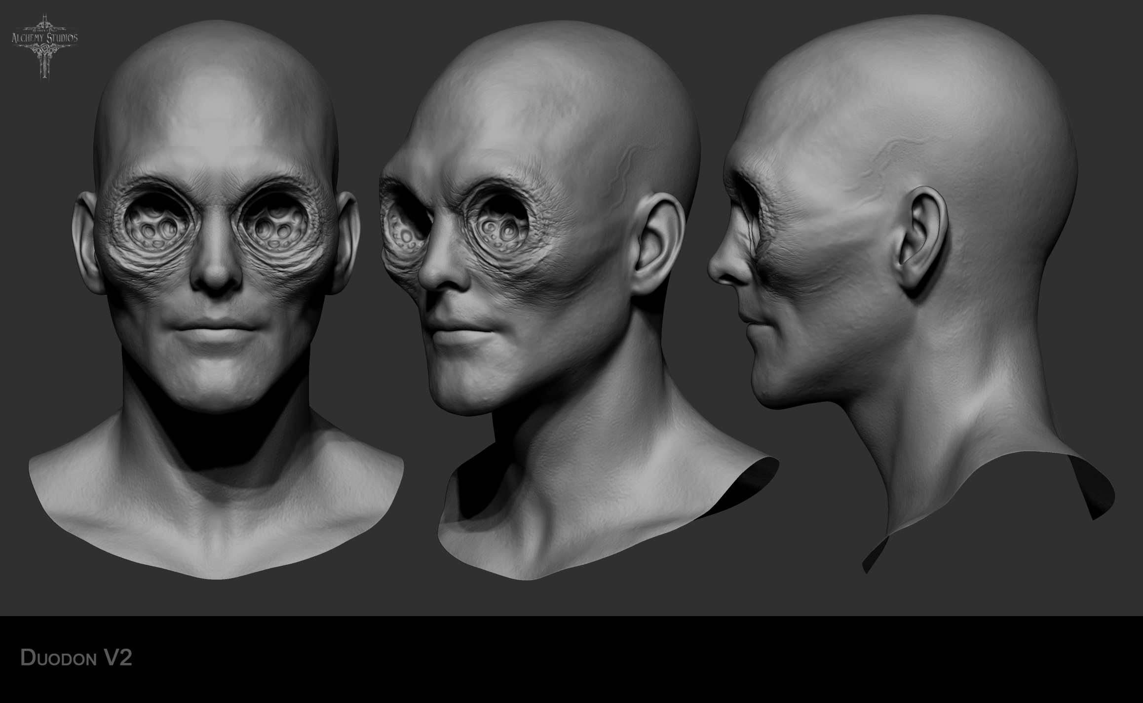
Task: Click the winged ornament atop the logo
Action: pos(44,24)
